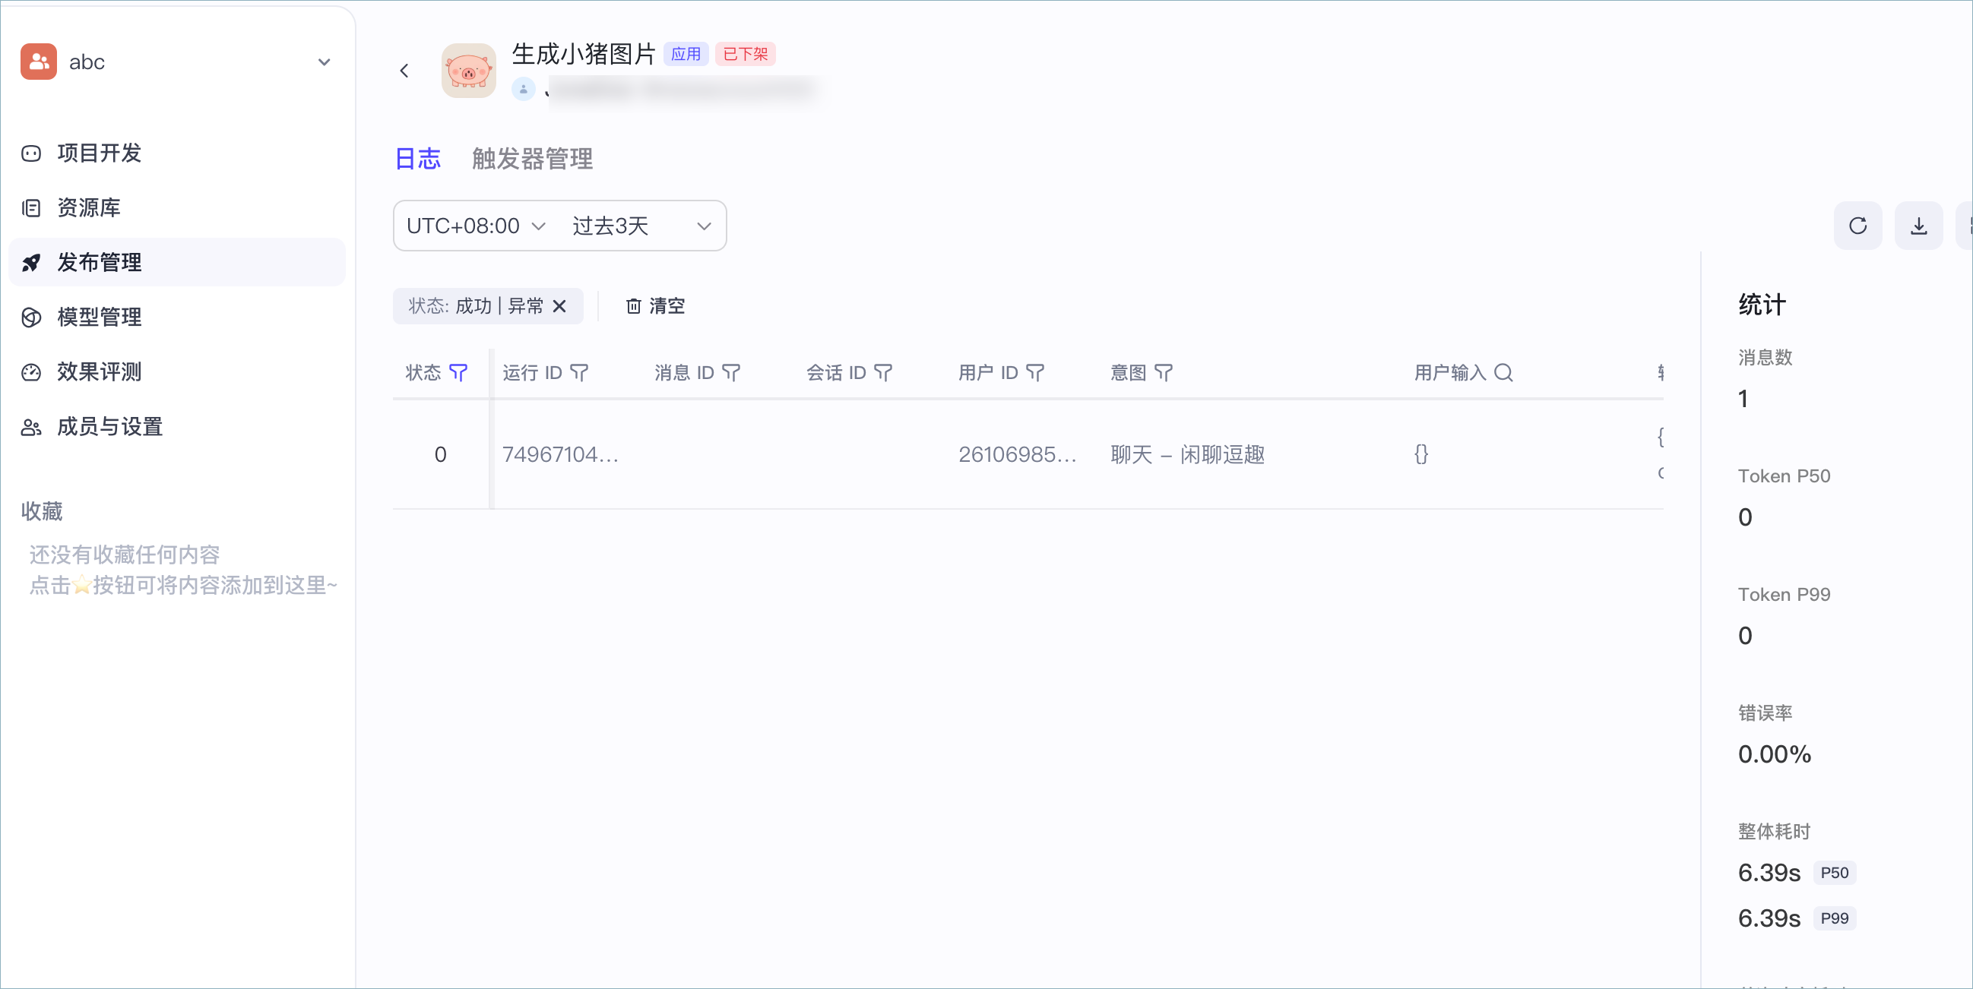Filter by 消息 ID column icon
Viewport: 1973px width, 989px height.
[x=731, y=373]
